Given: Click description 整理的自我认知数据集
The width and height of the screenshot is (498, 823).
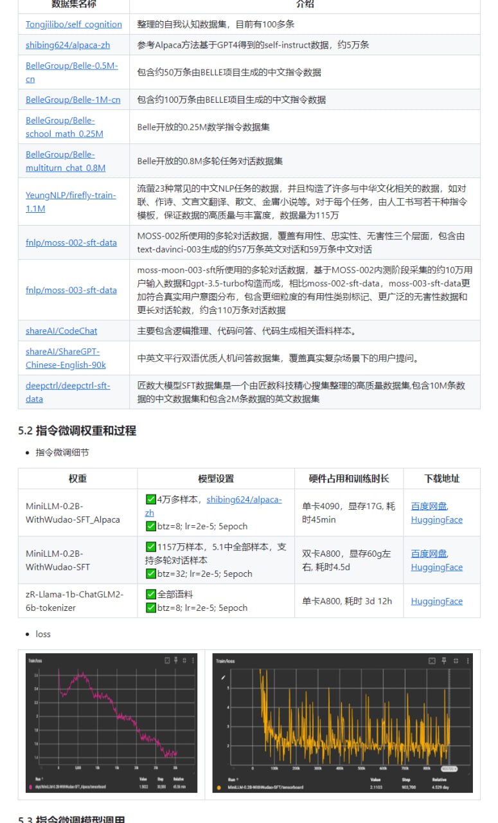Looking at the screenshot, I should pyautogui.click(x=216, y=24).
